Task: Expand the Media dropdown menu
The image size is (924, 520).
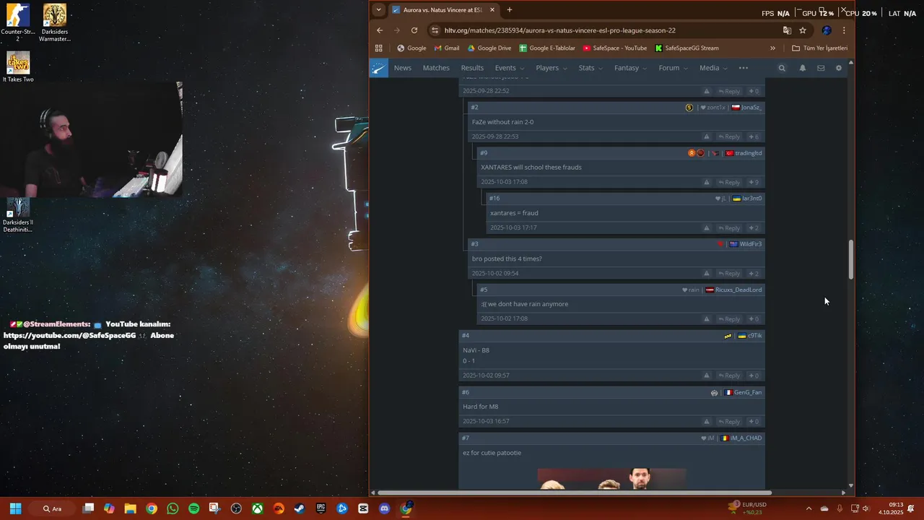Action: click(x=714, y=68)
